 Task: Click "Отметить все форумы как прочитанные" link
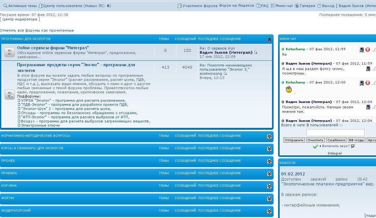[37, 30]
